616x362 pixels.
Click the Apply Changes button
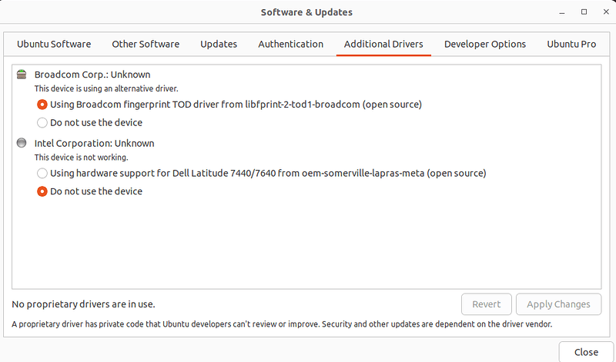[558, 304]
